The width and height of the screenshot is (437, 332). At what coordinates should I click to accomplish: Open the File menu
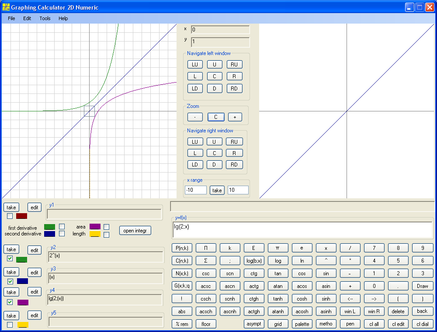coord(11,18)
